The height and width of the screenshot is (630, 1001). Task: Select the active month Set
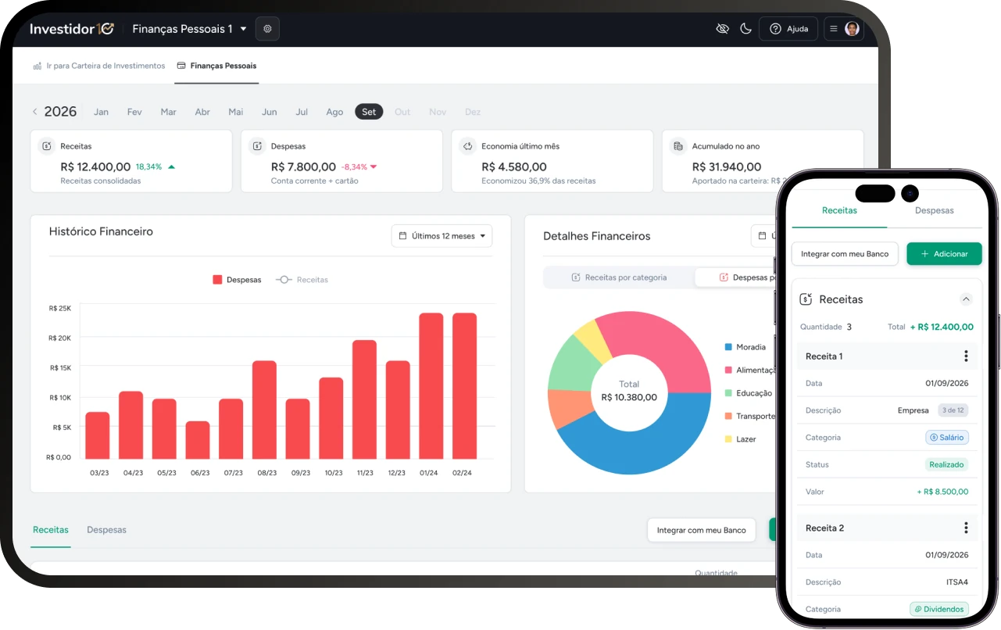click(x=369, y=112)
